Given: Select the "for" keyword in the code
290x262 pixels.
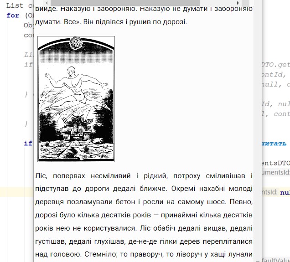Looking at the screenshot, I should [13, 15].
